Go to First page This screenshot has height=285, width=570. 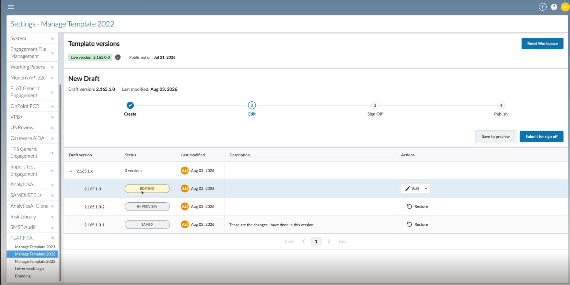click(289, 241)
